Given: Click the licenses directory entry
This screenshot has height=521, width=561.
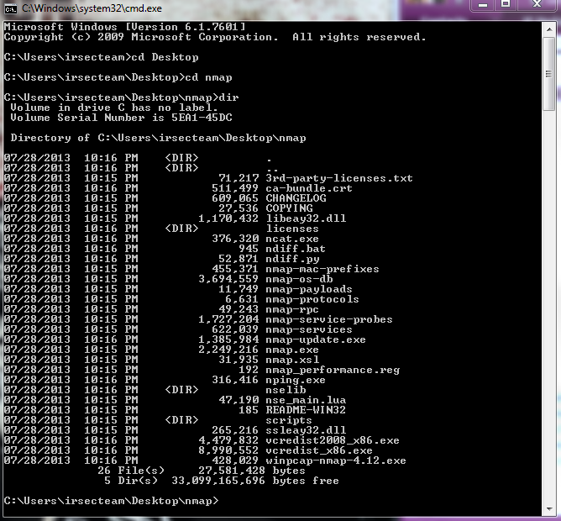Looking at the screenshot, I should pos(291,229).
